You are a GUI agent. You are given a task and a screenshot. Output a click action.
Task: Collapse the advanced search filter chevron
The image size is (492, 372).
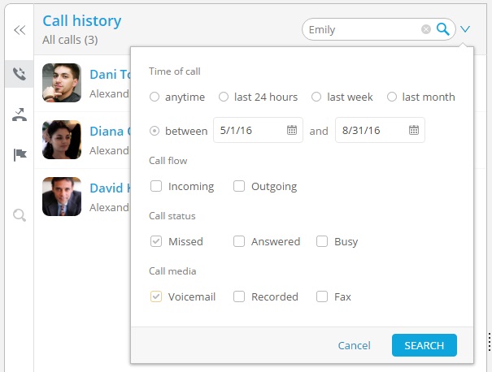click(465, 30)
